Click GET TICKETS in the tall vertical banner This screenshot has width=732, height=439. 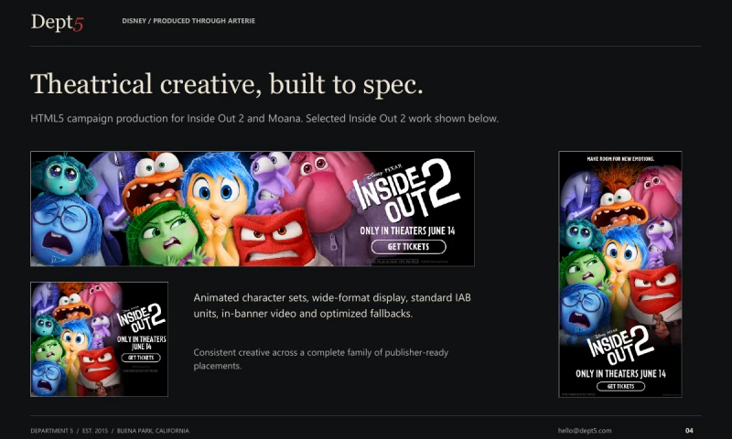[x=621, y=386]
